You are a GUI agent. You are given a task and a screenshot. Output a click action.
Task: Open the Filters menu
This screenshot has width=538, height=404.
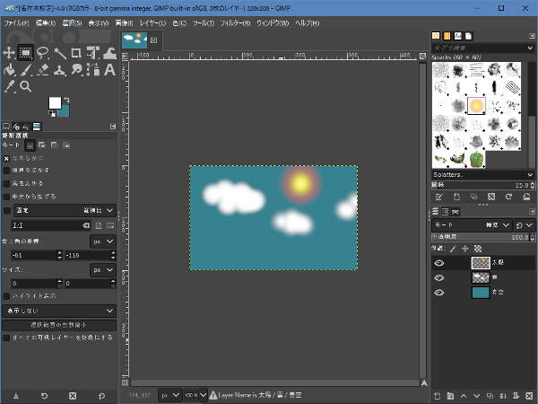[x=234, y=22]
